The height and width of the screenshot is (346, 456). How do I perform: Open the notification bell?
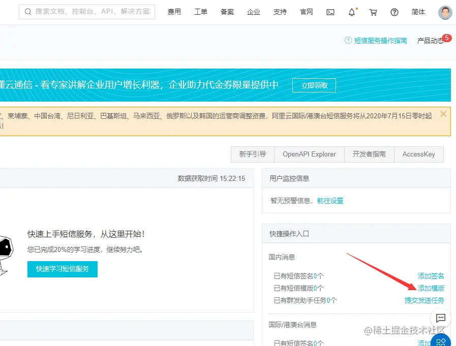pos(352,12)
